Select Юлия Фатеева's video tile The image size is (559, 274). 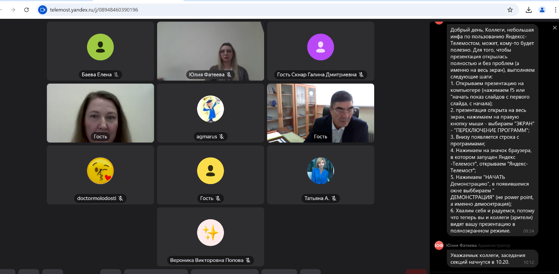pyautogui.click(x=210, y=51)
